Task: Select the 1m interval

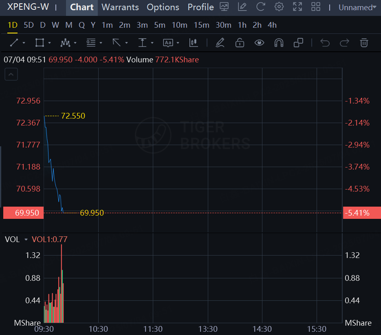Action: click(x=107, y=25)
